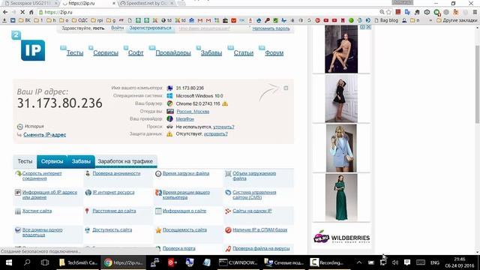Open the Софт top navigation menu
The image size is (480, 270).
[x=136, y=52]
